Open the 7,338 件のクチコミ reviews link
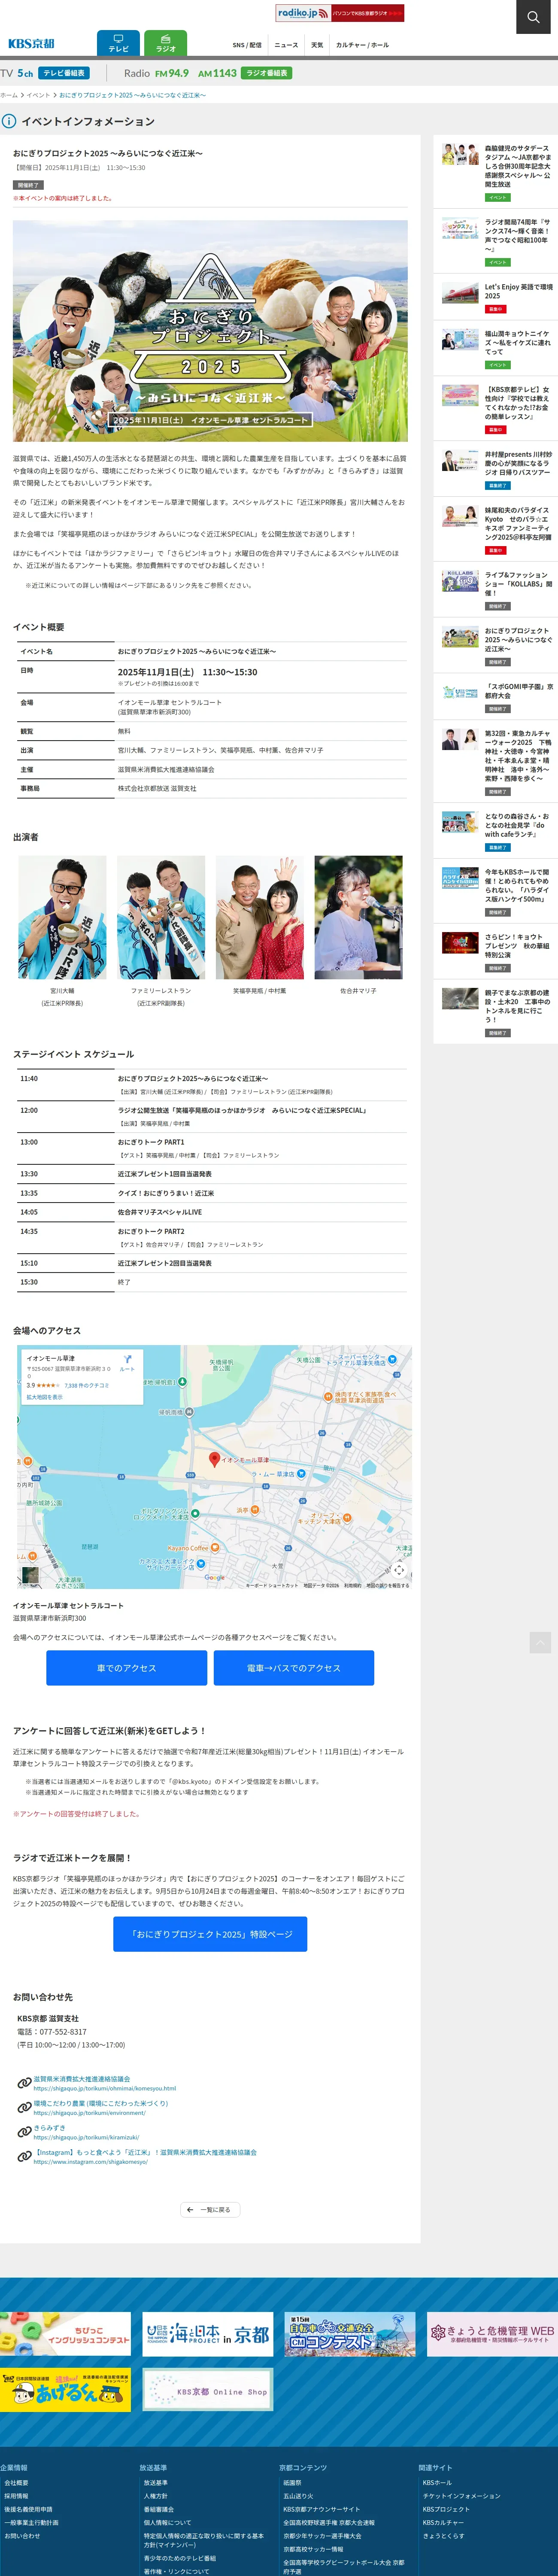 [x=87, y=1385]
